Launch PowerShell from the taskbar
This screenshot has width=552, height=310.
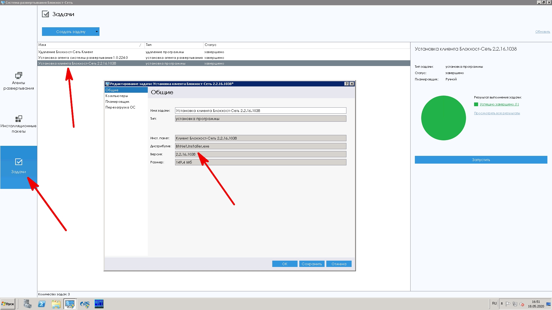tap(42, 304)
